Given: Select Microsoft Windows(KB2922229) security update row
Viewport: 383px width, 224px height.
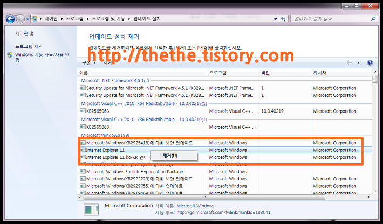Looking at the screenshot, I should pyautogui.click(x=225, y=179).
